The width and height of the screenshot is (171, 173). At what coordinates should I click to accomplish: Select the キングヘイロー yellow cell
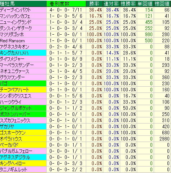tap(23, 163)
